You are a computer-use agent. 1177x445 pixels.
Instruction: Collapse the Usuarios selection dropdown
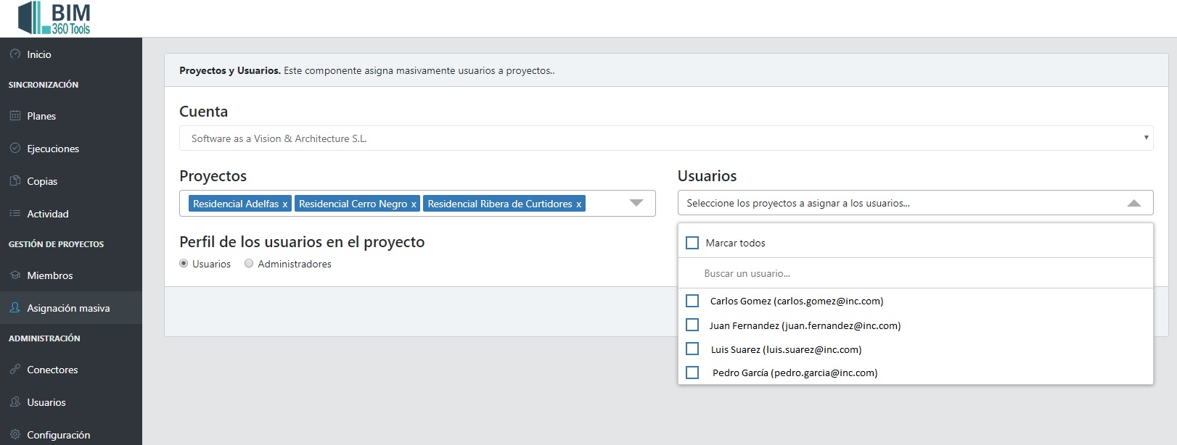pyautogui.click(x=1134, y=204)
